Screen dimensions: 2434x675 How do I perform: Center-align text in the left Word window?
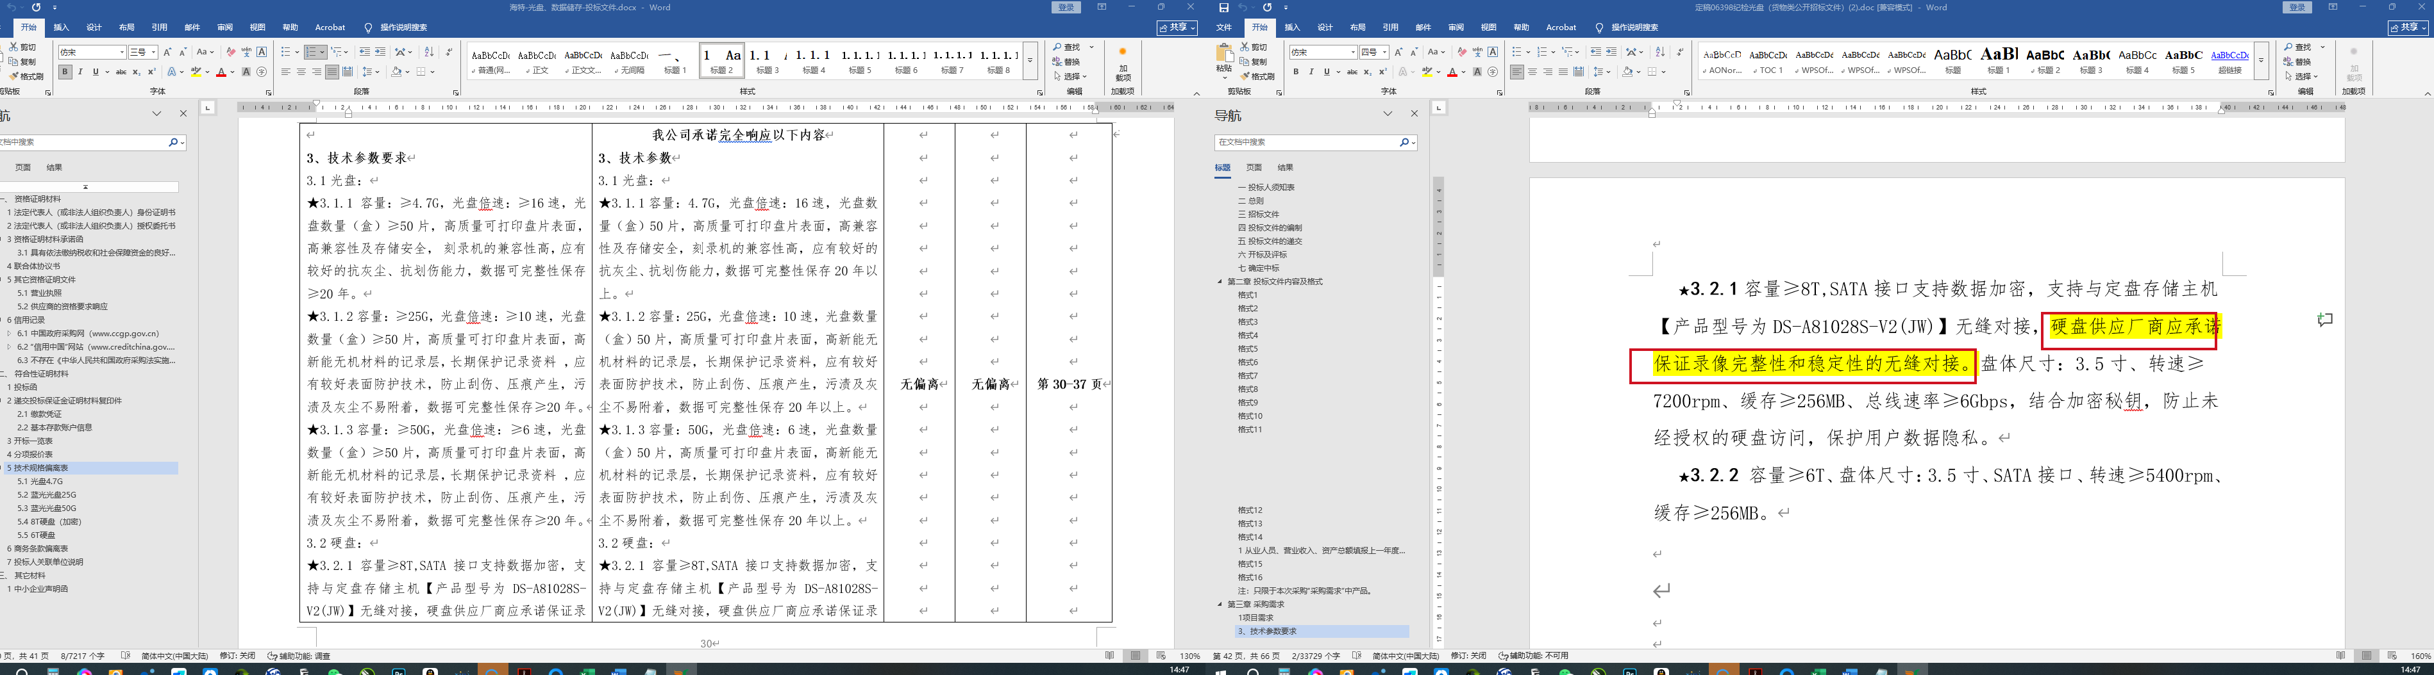tap(301, 72)
